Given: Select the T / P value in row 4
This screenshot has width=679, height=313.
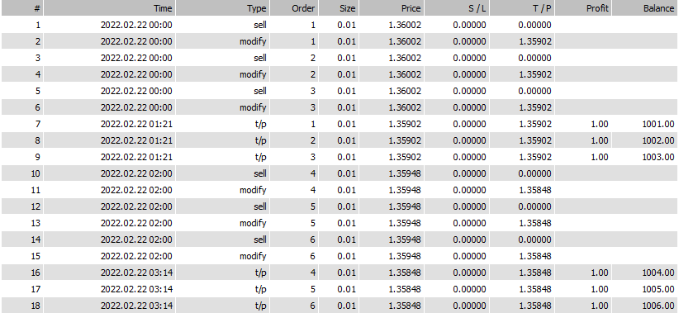Looking at the screenshot, I should point(535,74).
